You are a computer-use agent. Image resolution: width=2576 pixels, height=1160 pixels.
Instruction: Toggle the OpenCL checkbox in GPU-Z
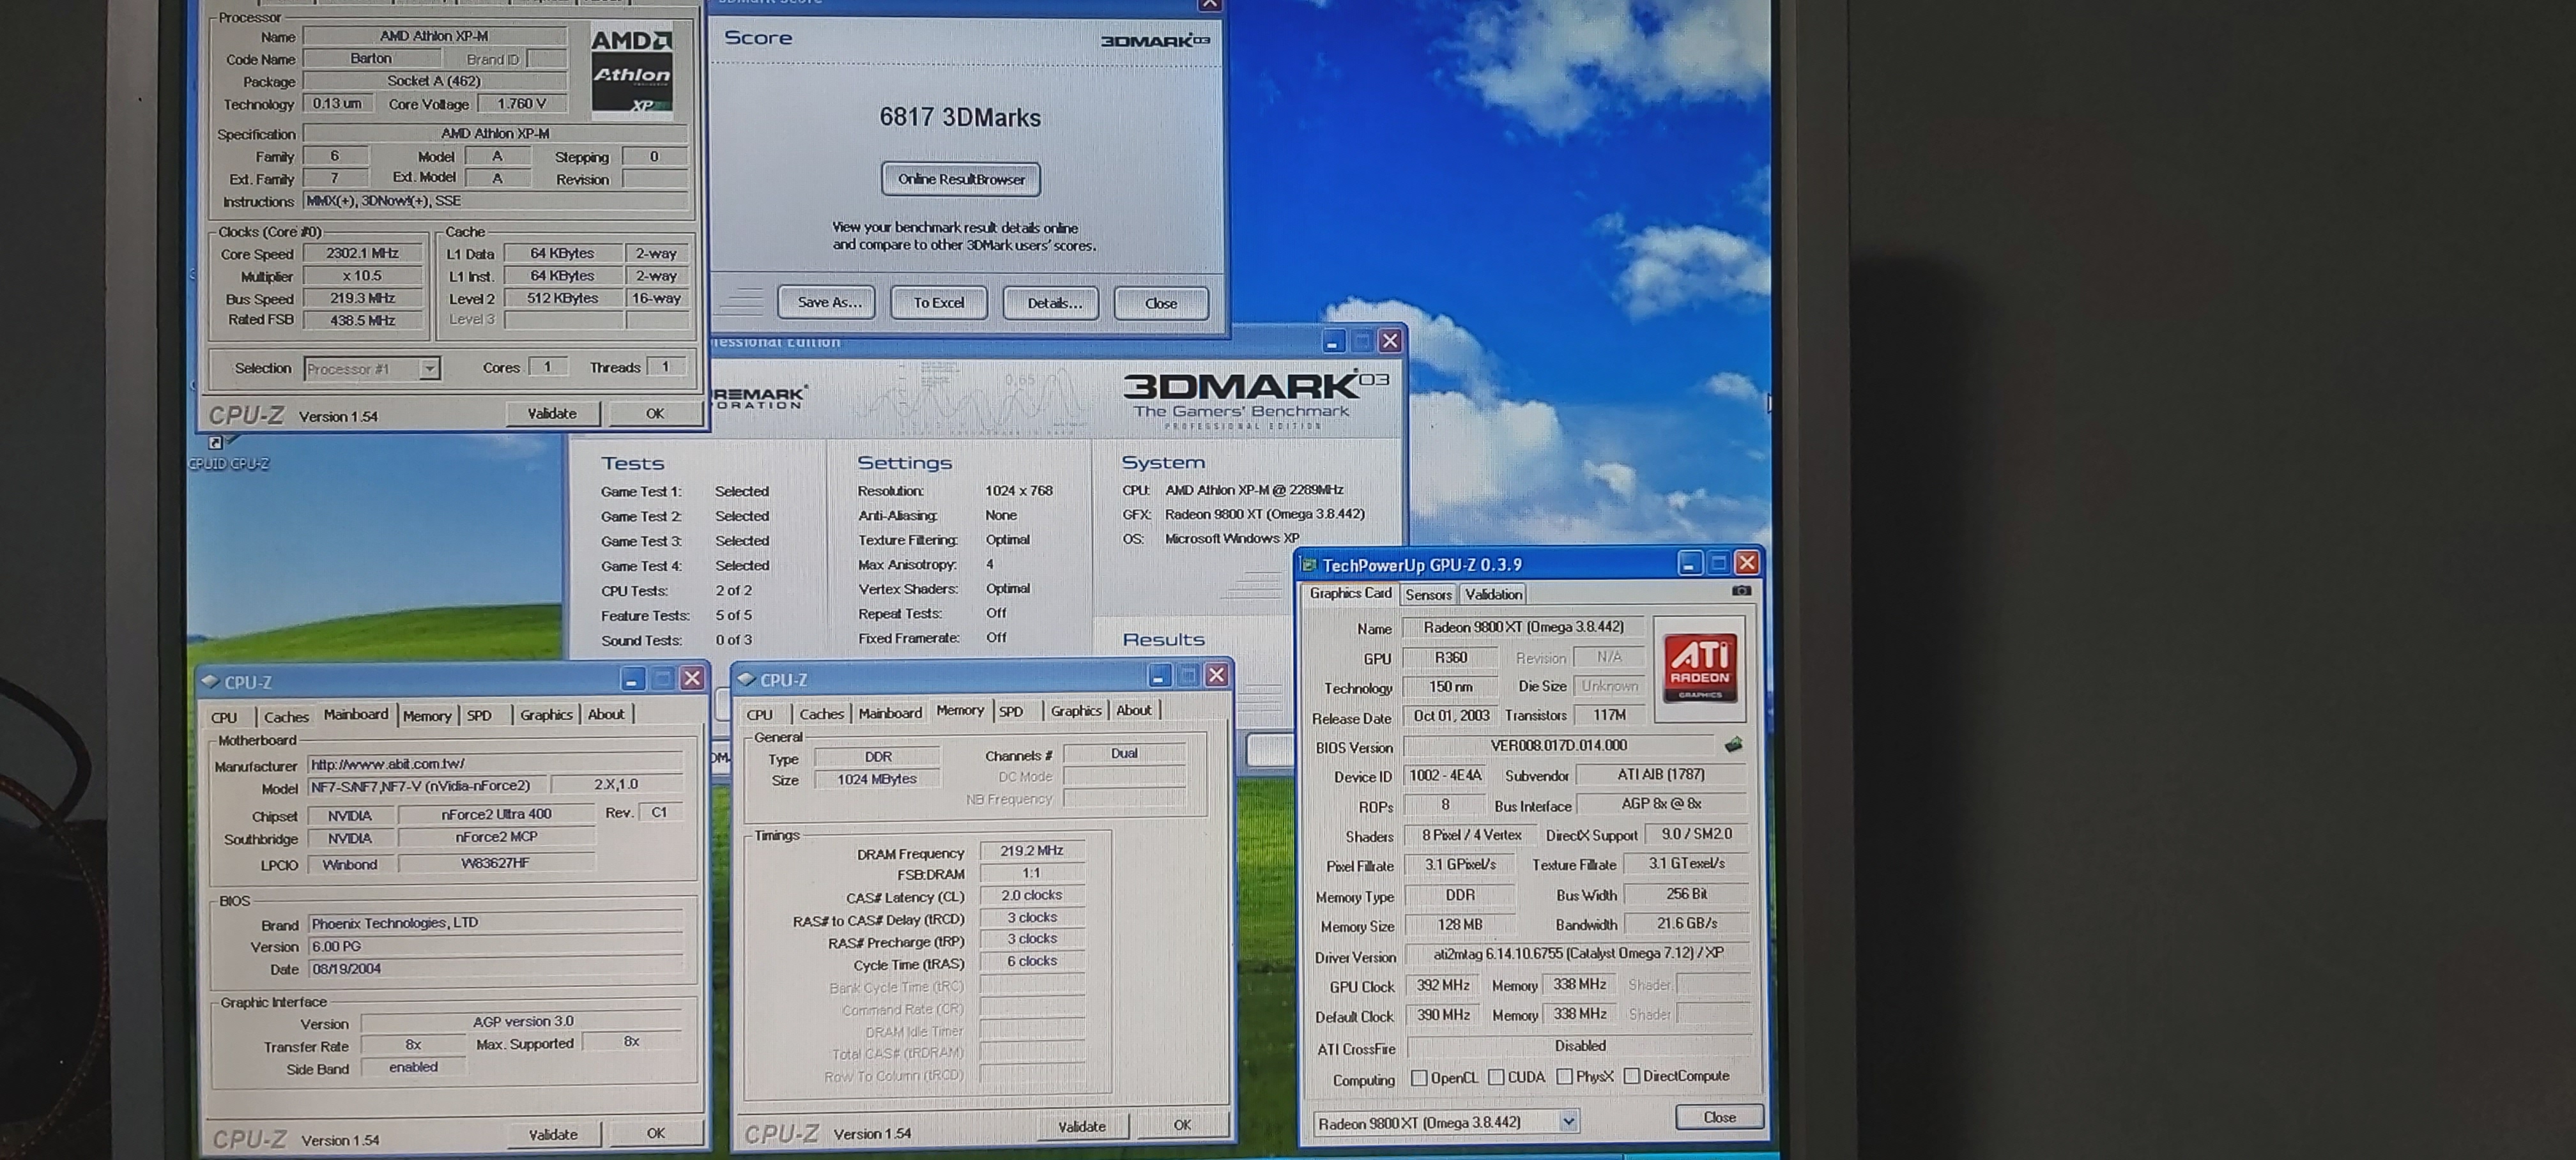[1419, 1078]
